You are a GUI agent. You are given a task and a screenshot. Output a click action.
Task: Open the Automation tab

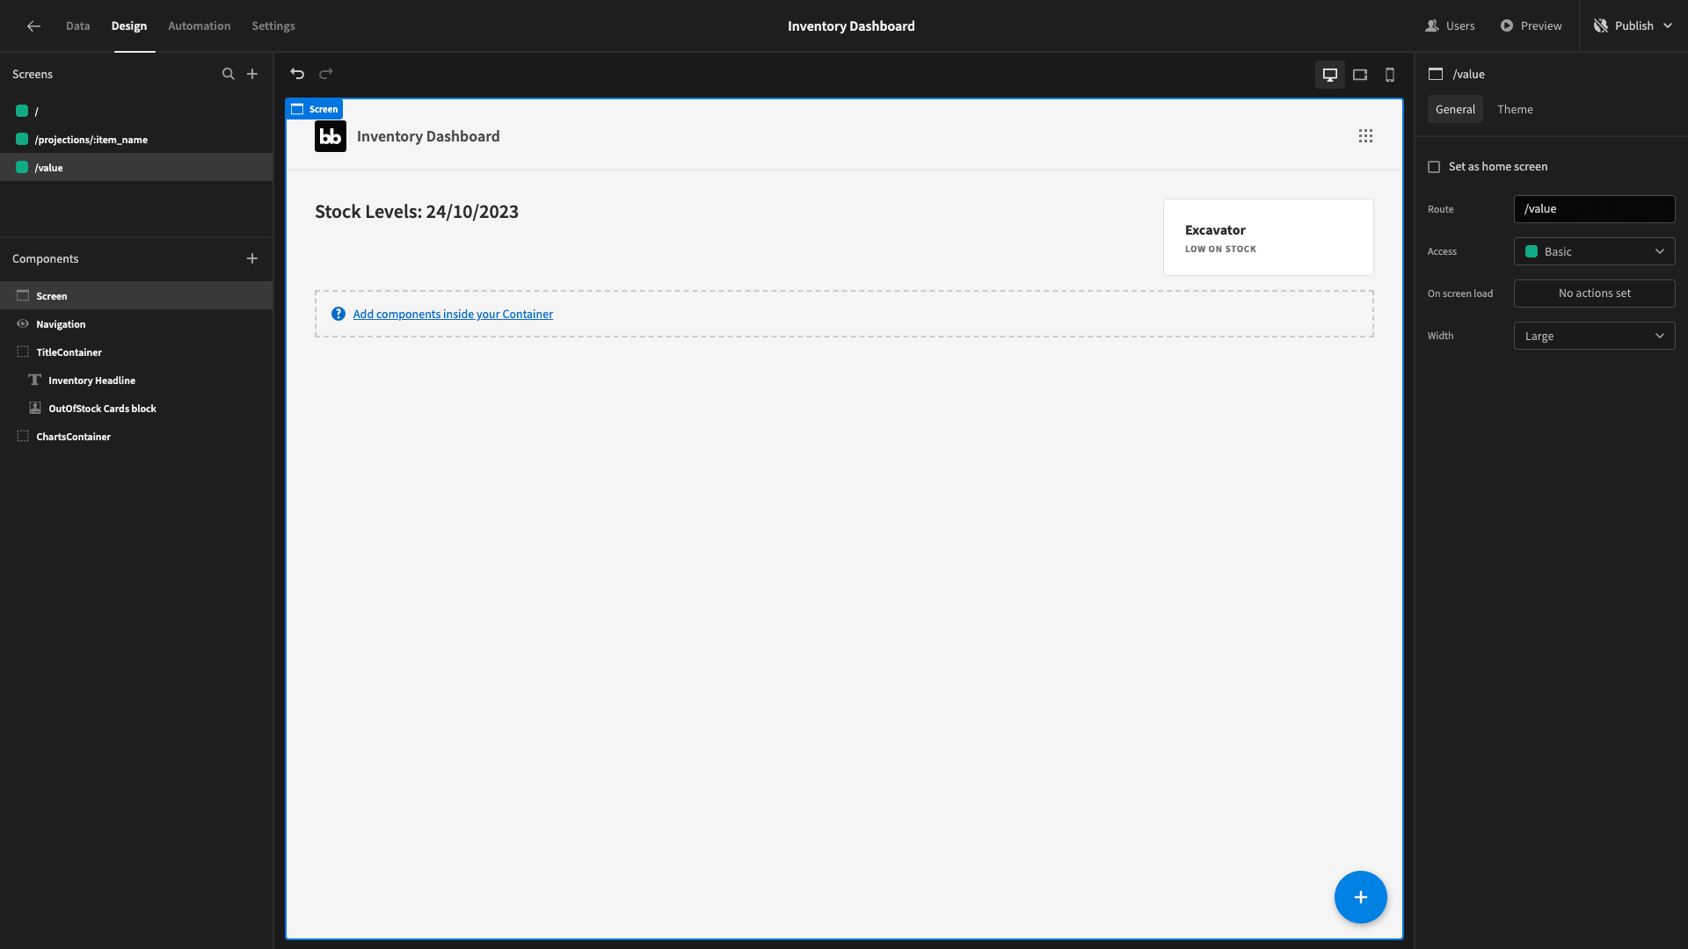point(200,26)
